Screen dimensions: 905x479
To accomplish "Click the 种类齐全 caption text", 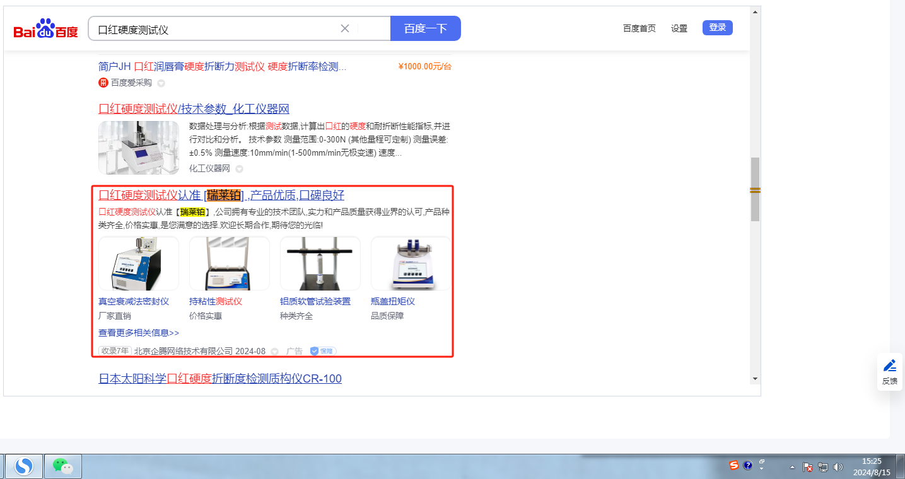I will [296, 316].
